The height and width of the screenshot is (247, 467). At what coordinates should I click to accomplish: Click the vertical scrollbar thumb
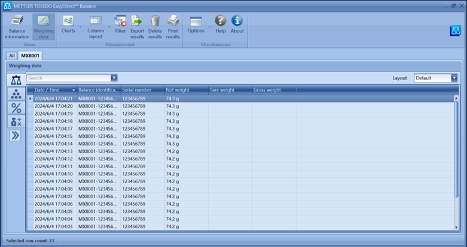point(456,149)
